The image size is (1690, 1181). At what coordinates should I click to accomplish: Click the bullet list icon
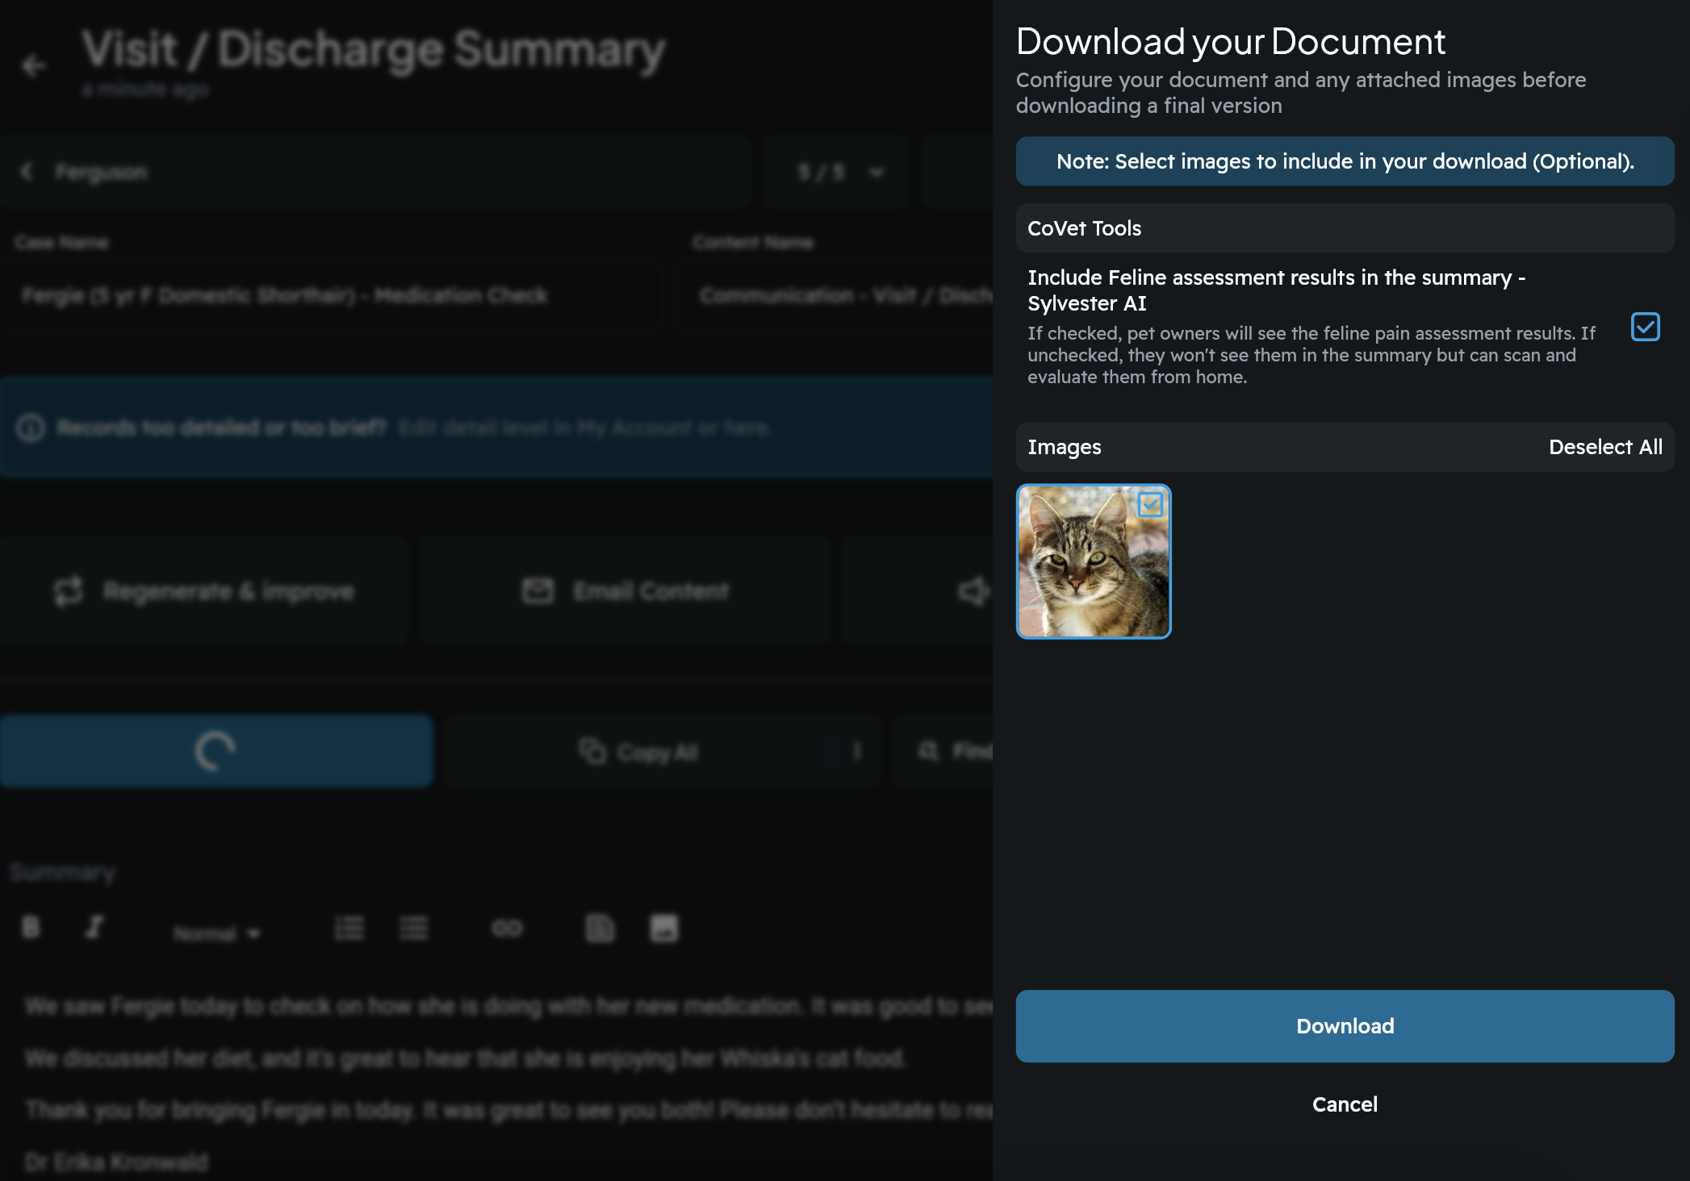[x=413, y=929]
